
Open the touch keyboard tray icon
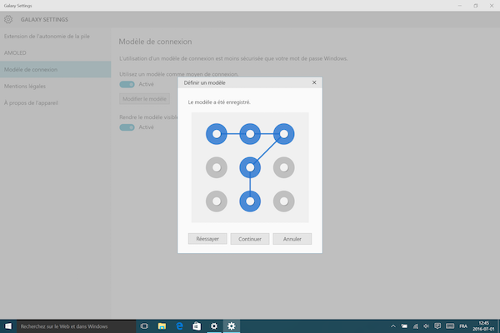pos(450,326)
